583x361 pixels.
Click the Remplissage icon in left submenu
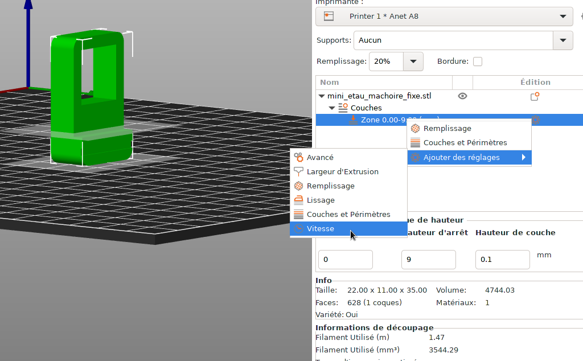[298, 186]
